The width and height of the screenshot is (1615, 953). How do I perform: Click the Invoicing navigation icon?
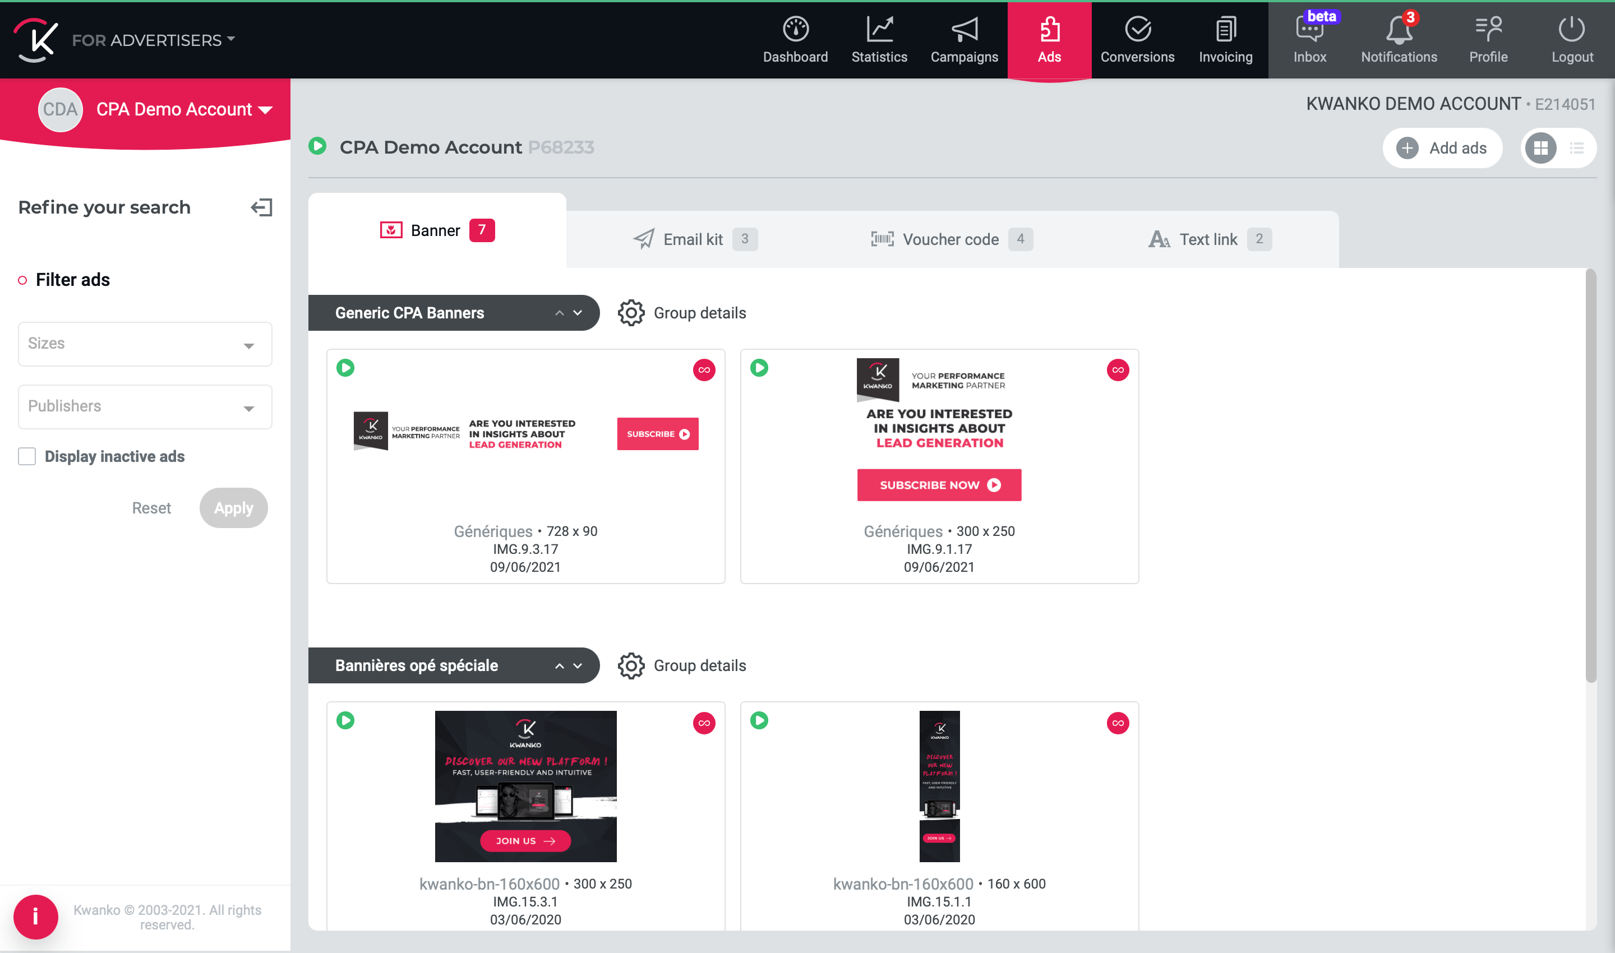point(1225,40)
